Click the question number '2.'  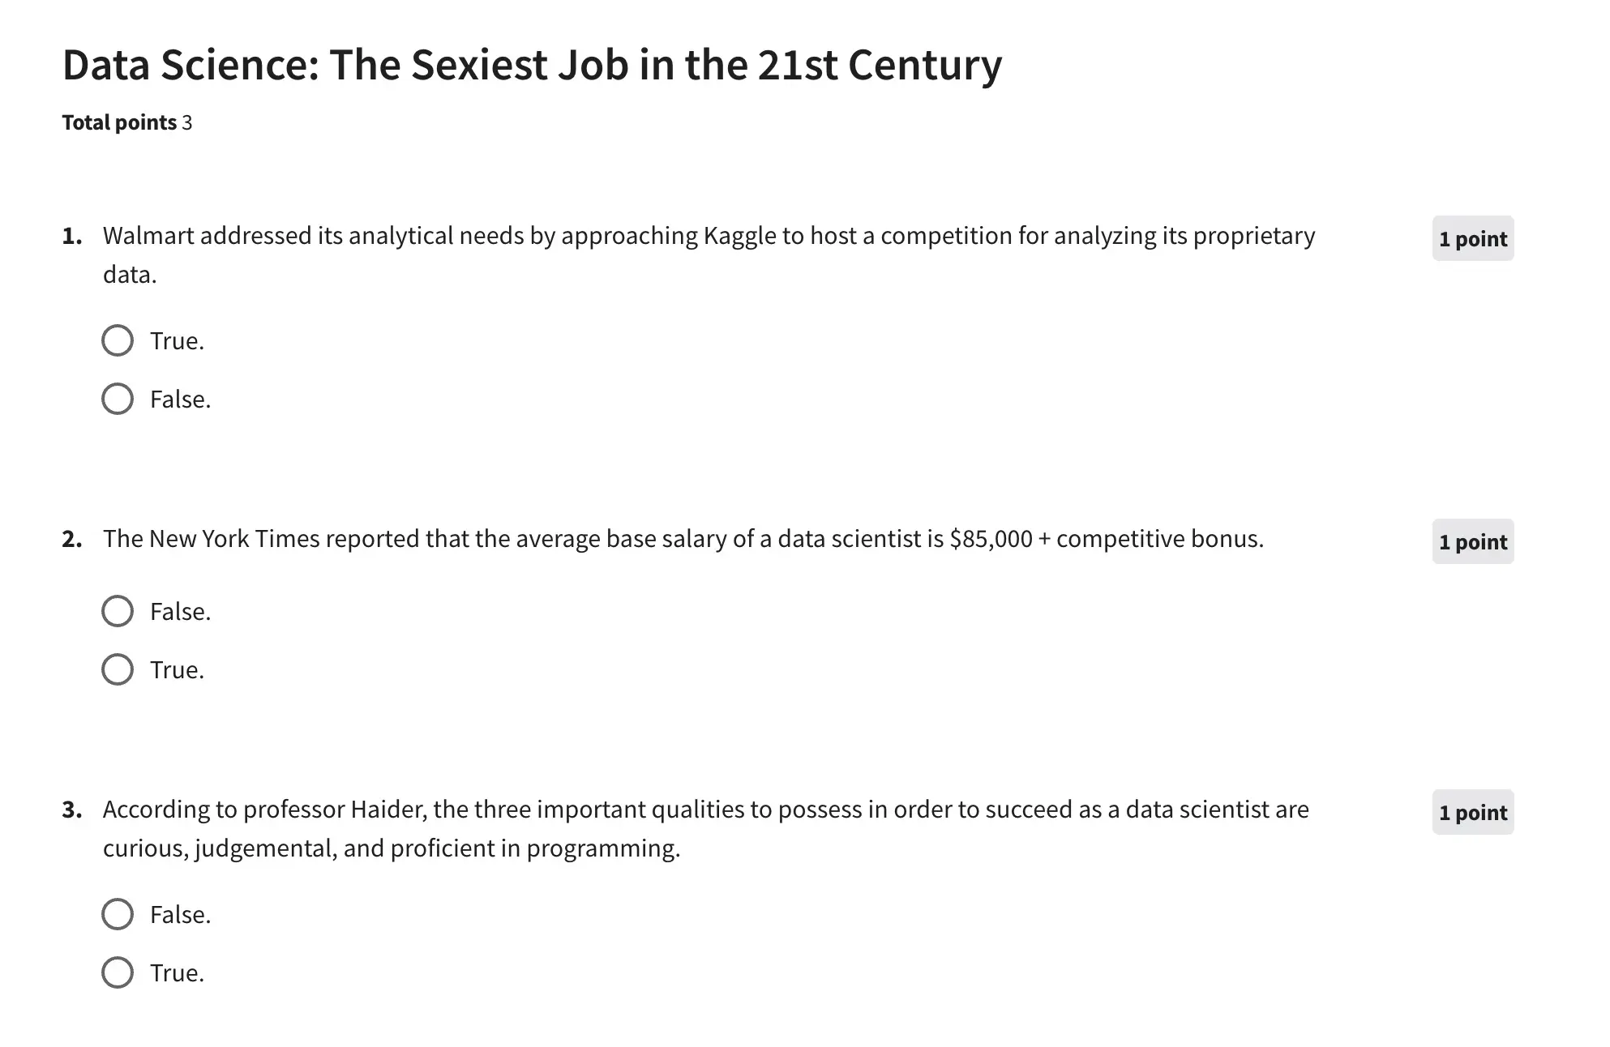pos(72,539)
